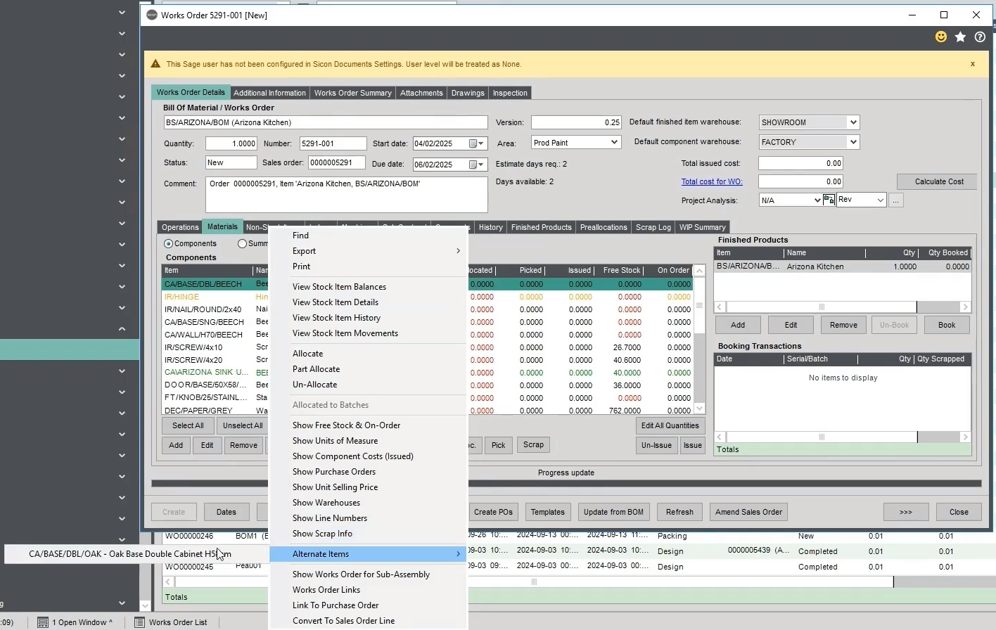Click the Version input field
996x630 pixels.
click(x=576, y=122)
